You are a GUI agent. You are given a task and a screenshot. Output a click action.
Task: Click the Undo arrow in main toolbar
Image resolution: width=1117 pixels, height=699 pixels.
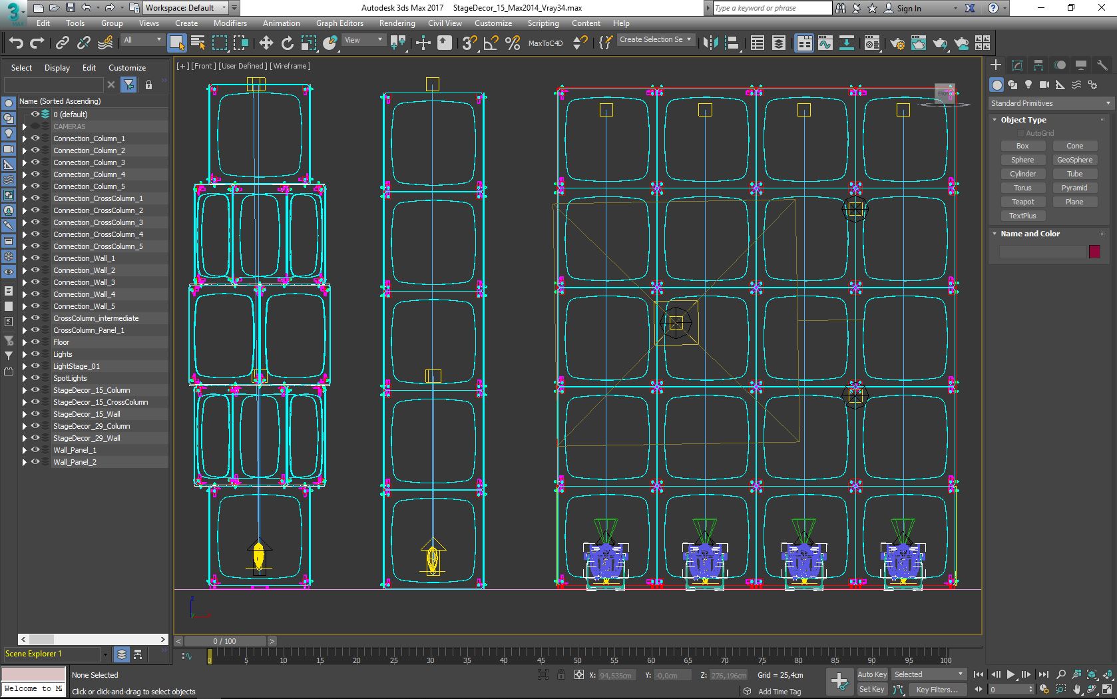pyautogui.click(x=16, y=43)
